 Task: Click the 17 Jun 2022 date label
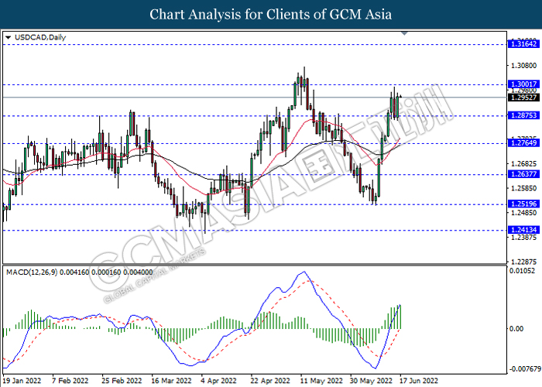[419, 381]
